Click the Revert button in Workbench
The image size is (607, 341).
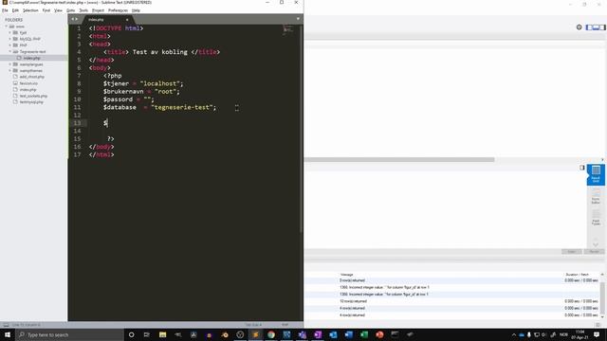pyautogui.click(x=594, y=252)
